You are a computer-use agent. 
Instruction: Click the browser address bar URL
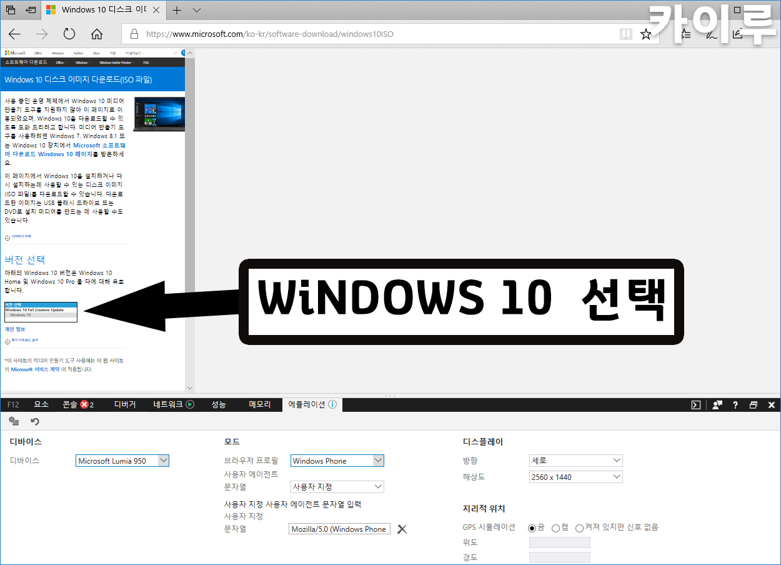[270, 34]
